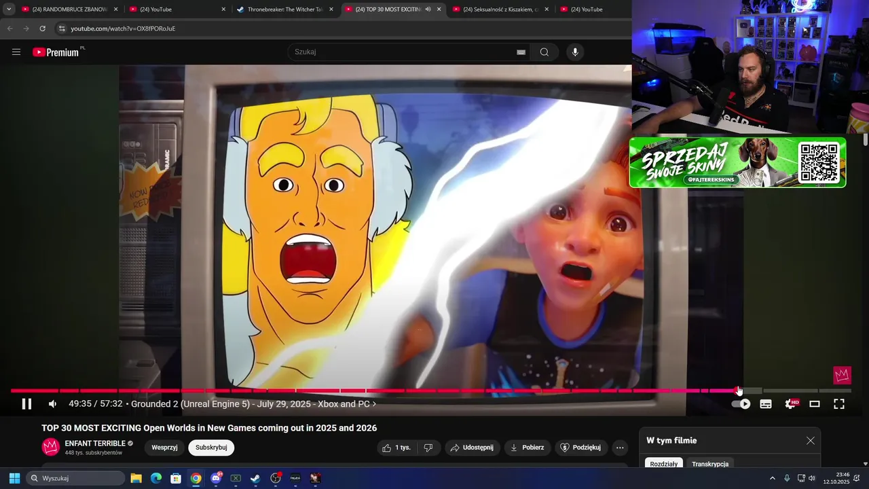Subscribe with the Subskrybuj button

click(211, 448)
